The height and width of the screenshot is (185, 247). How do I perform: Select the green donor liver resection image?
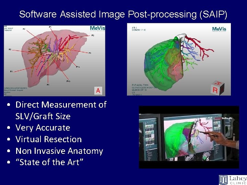click(179, 59)
